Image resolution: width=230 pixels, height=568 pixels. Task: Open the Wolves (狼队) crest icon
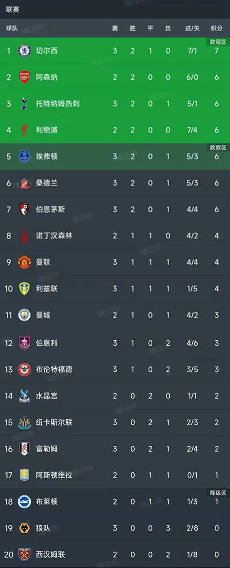[24, 528]
